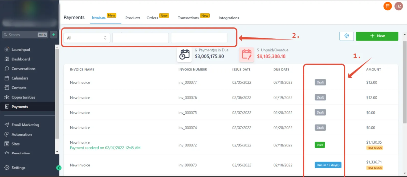Create a new invoice with New button
This screenshot has width=407, height=177.
[x=377, y=36]
